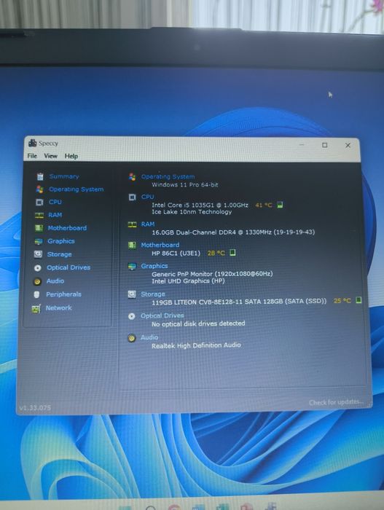Click the CPU chip icon in sidebar

pyautogui.click(x=39, y=203)
